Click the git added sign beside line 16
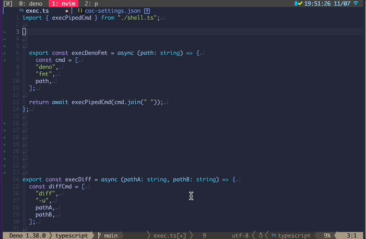The width and height of the screenshot is (366, 239). (4, 123)
